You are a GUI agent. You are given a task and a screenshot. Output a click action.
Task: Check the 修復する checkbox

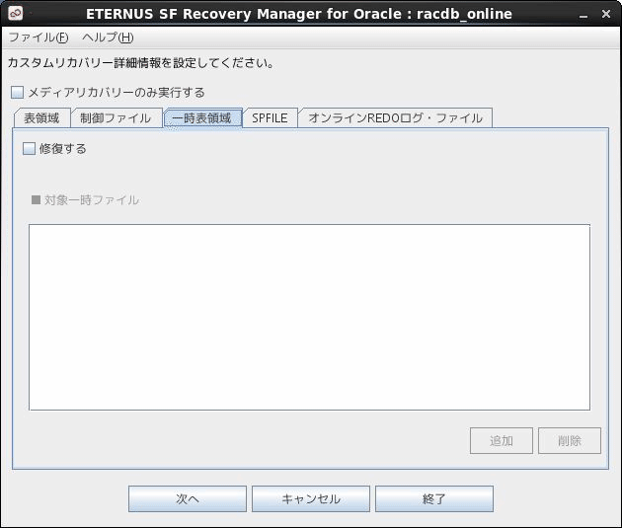pos(29,149)
